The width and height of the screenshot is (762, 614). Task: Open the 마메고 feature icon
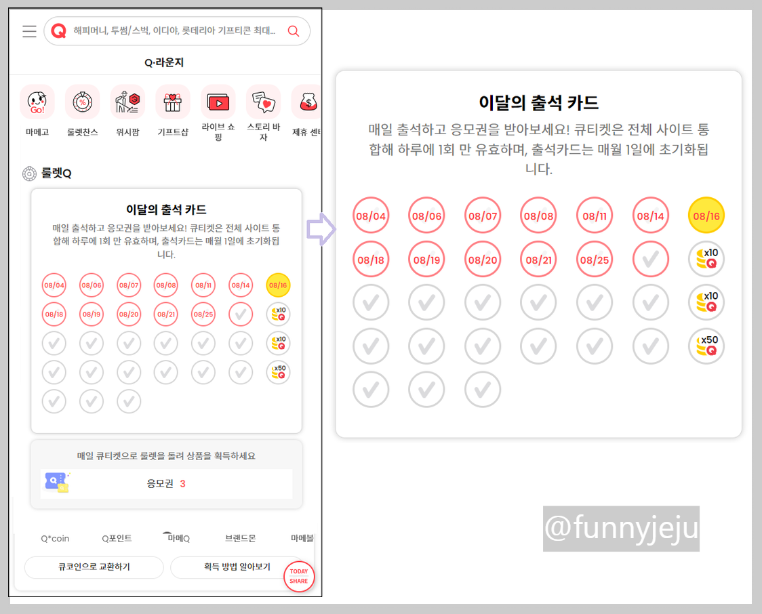tap(37, 101)
